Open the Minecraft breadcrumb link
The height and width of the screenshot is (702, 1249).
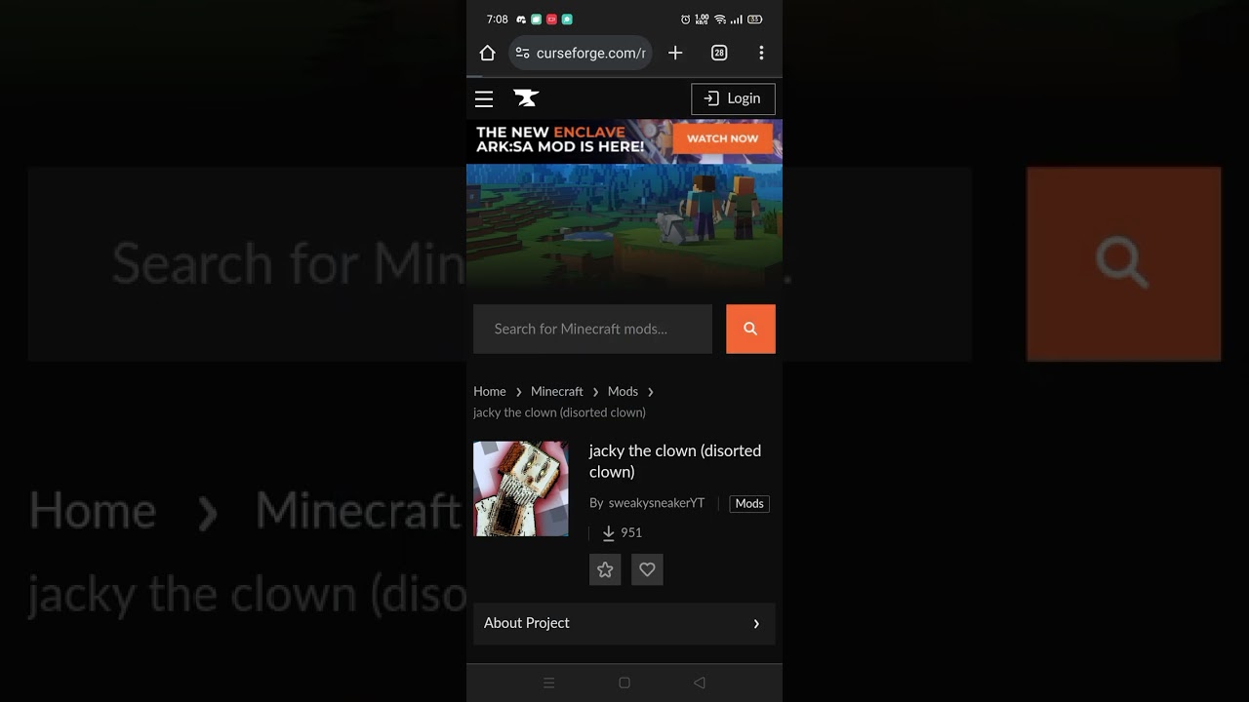click(x=556, y=391)
